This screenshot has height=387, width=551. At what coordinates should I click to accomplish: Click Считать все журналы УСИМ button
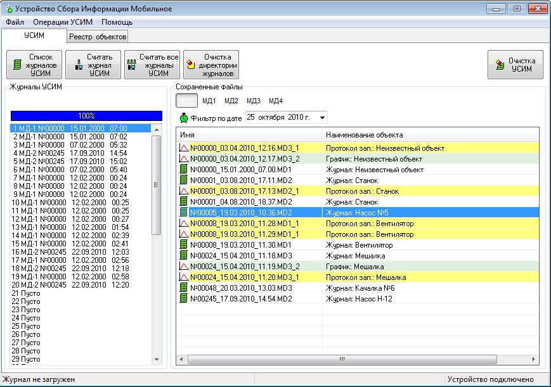click(x=152, y=65)
